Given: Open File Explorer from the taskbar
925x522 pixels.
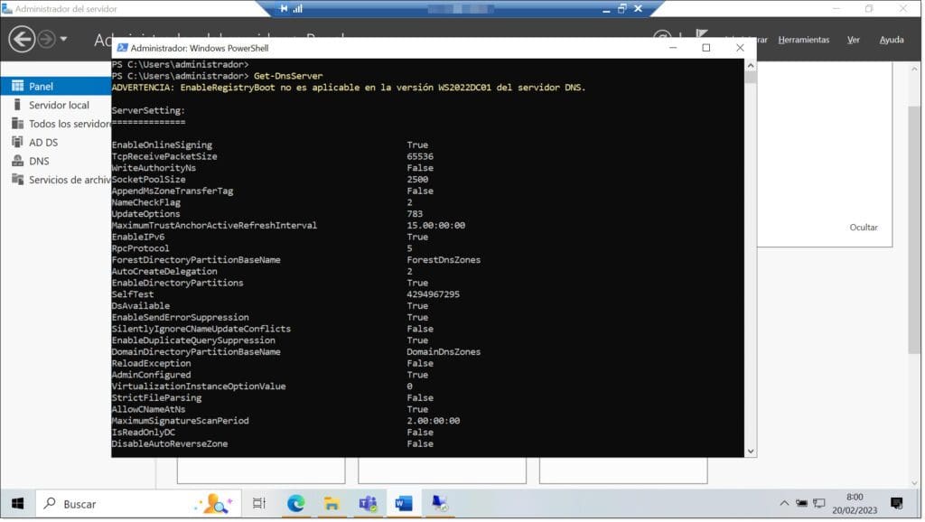Looking at the screenshot, I should tap(332, 503).
